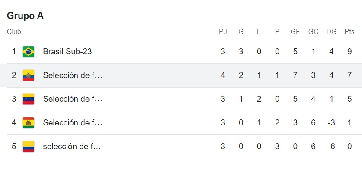
Task: Click the GC column header
Action: coord(313,31)
